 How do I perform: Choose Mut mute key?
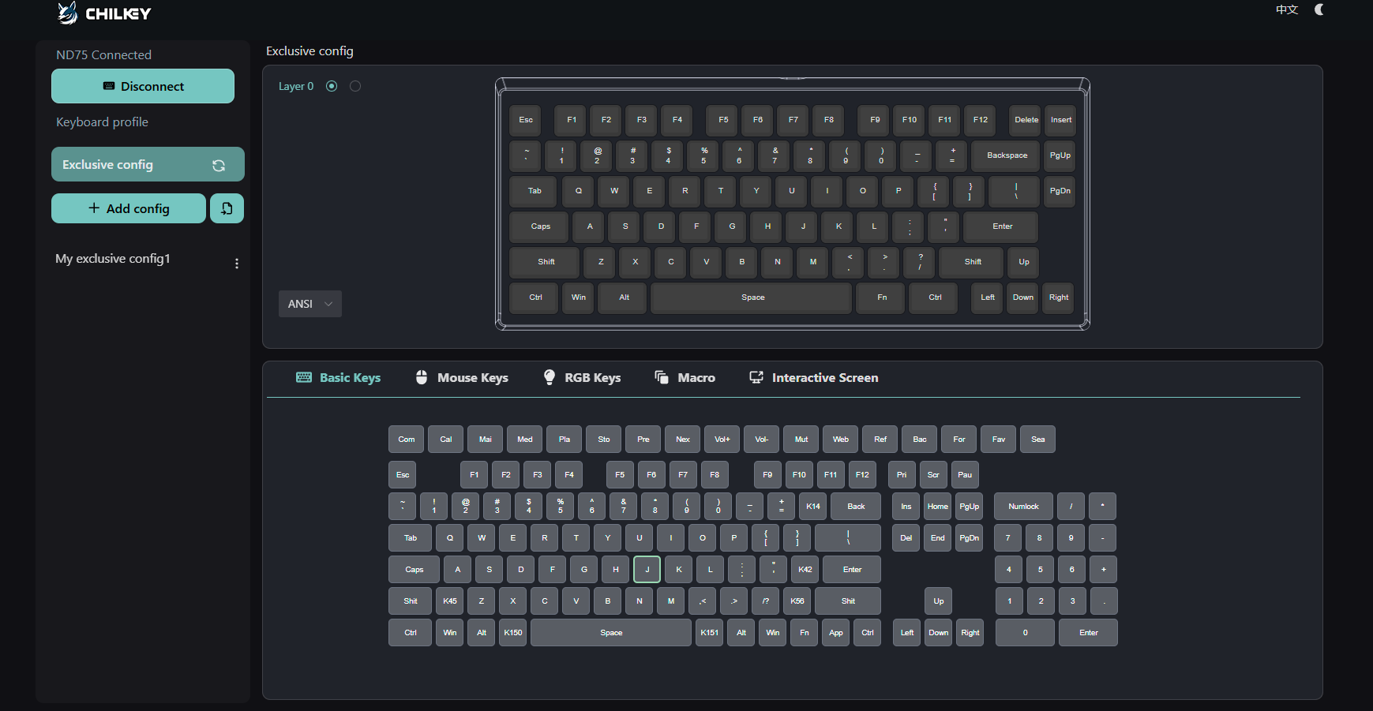point(801,440)
